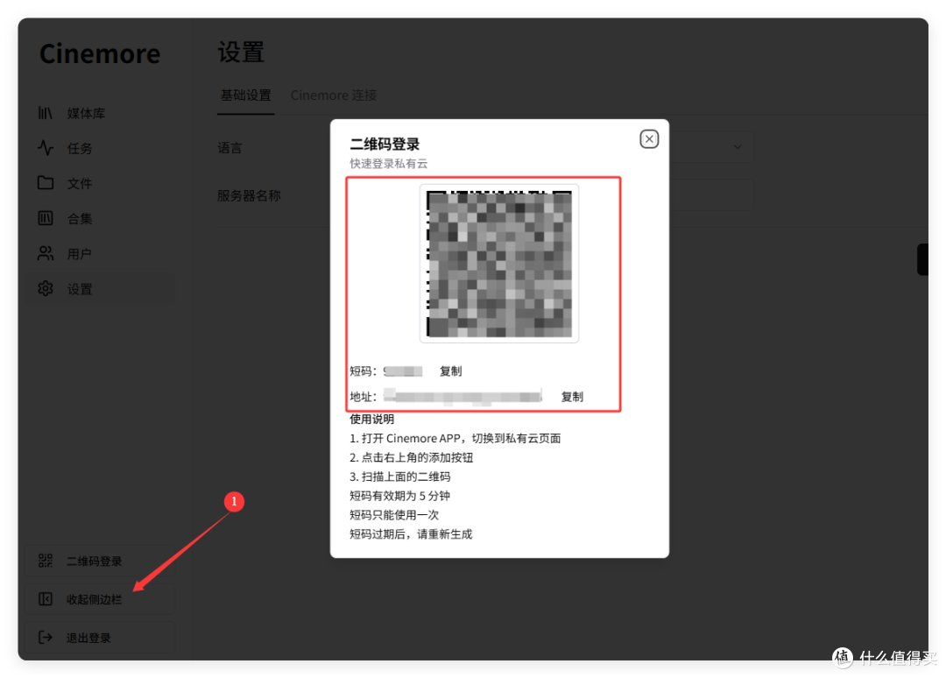Switch to the Cinemore 连接 tab
Image resolution: width=946 pixels, height=678 pixels.
(x=334, y=95)
